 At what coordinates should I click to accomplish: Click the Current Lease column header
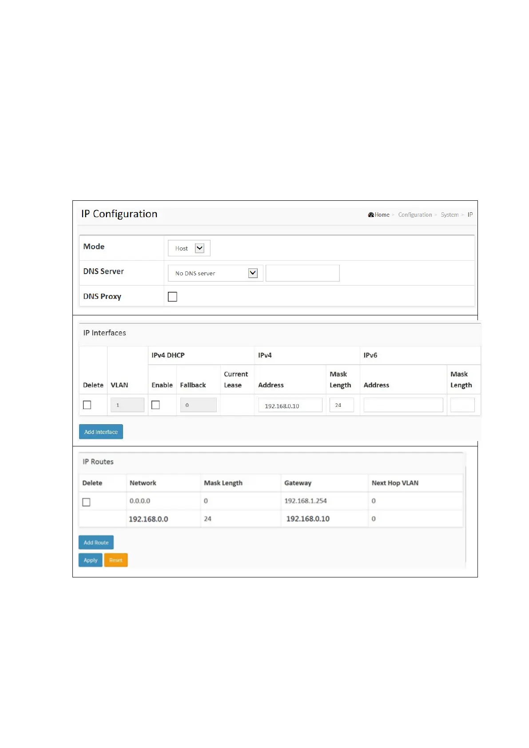[x=236, y=380]
